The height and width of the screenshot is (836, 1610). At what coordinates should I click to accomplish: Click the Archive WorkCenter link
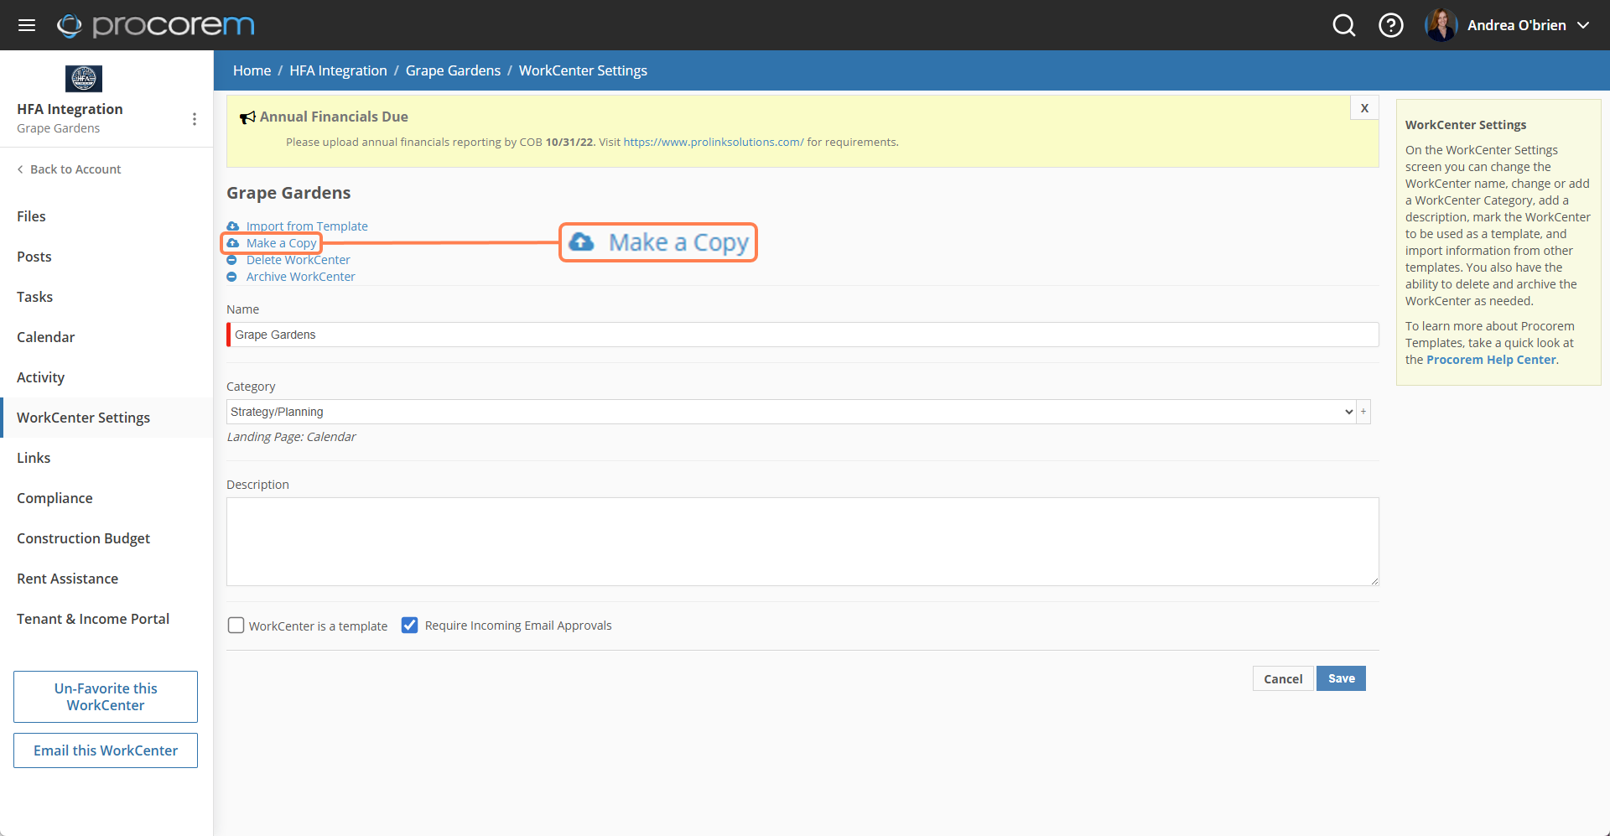(x=300, y=277)
